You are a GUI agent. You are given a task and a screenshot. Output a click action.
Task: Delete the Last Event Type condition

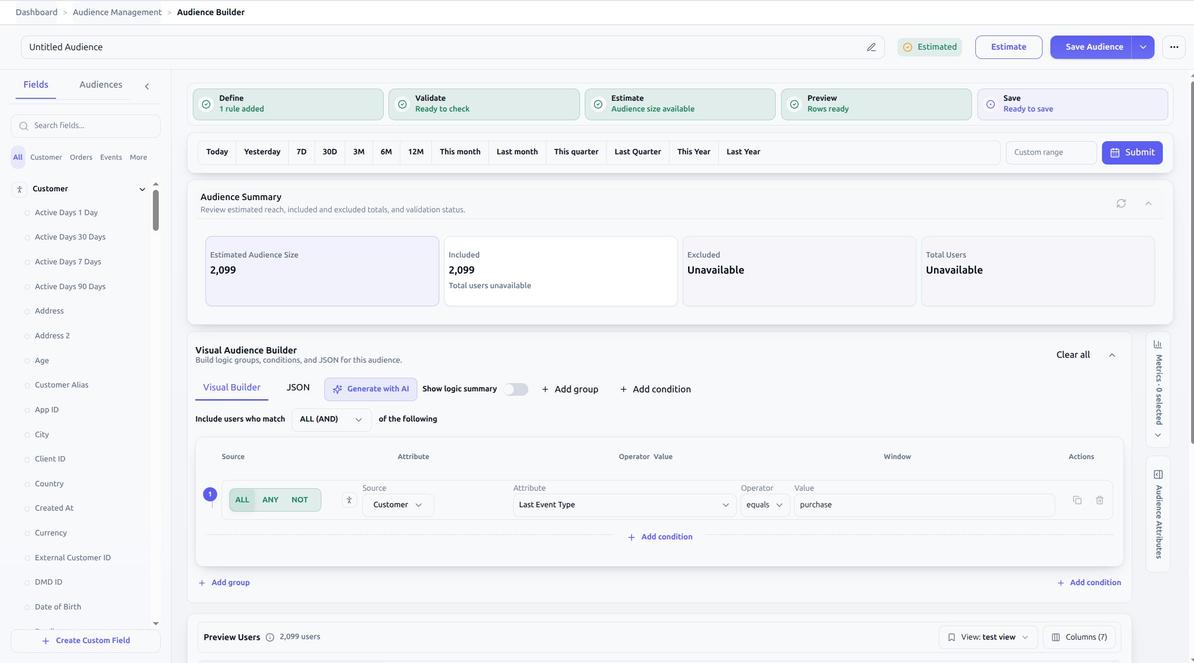(x=1100, y=500)
